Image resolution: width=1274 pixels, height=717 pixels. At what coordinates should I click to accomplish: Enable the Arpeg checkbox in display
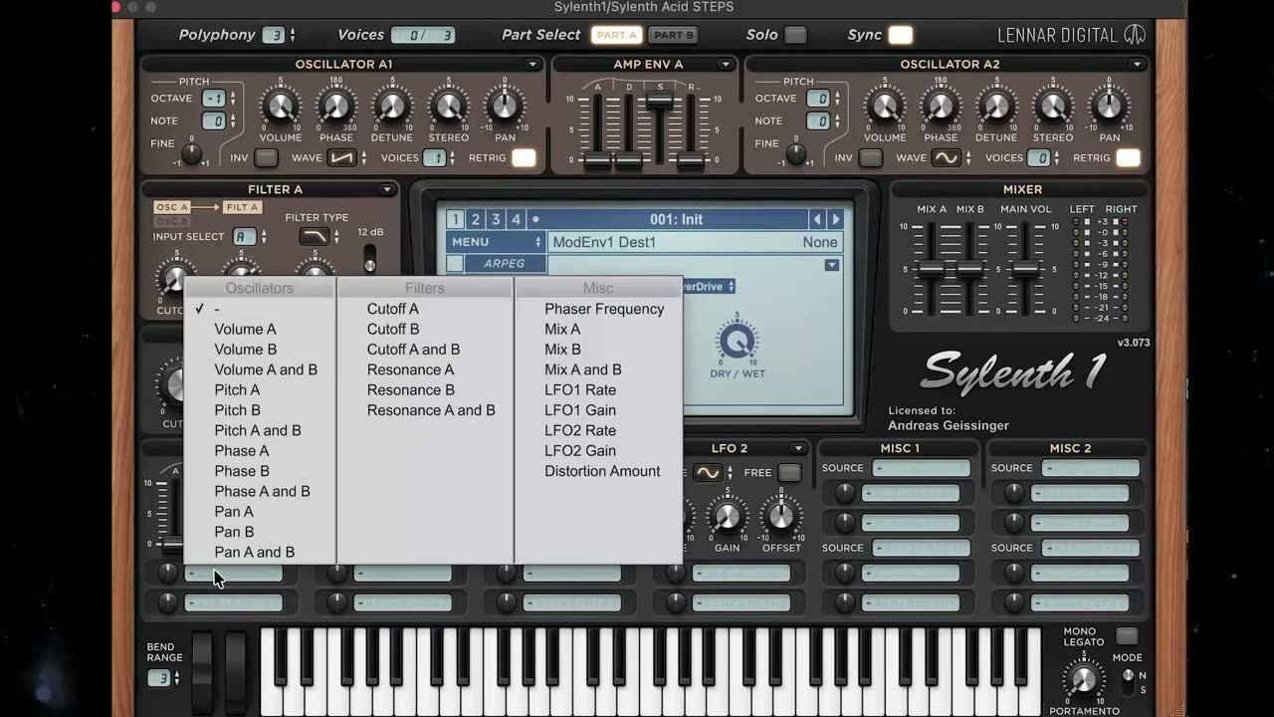coord(454,264)
